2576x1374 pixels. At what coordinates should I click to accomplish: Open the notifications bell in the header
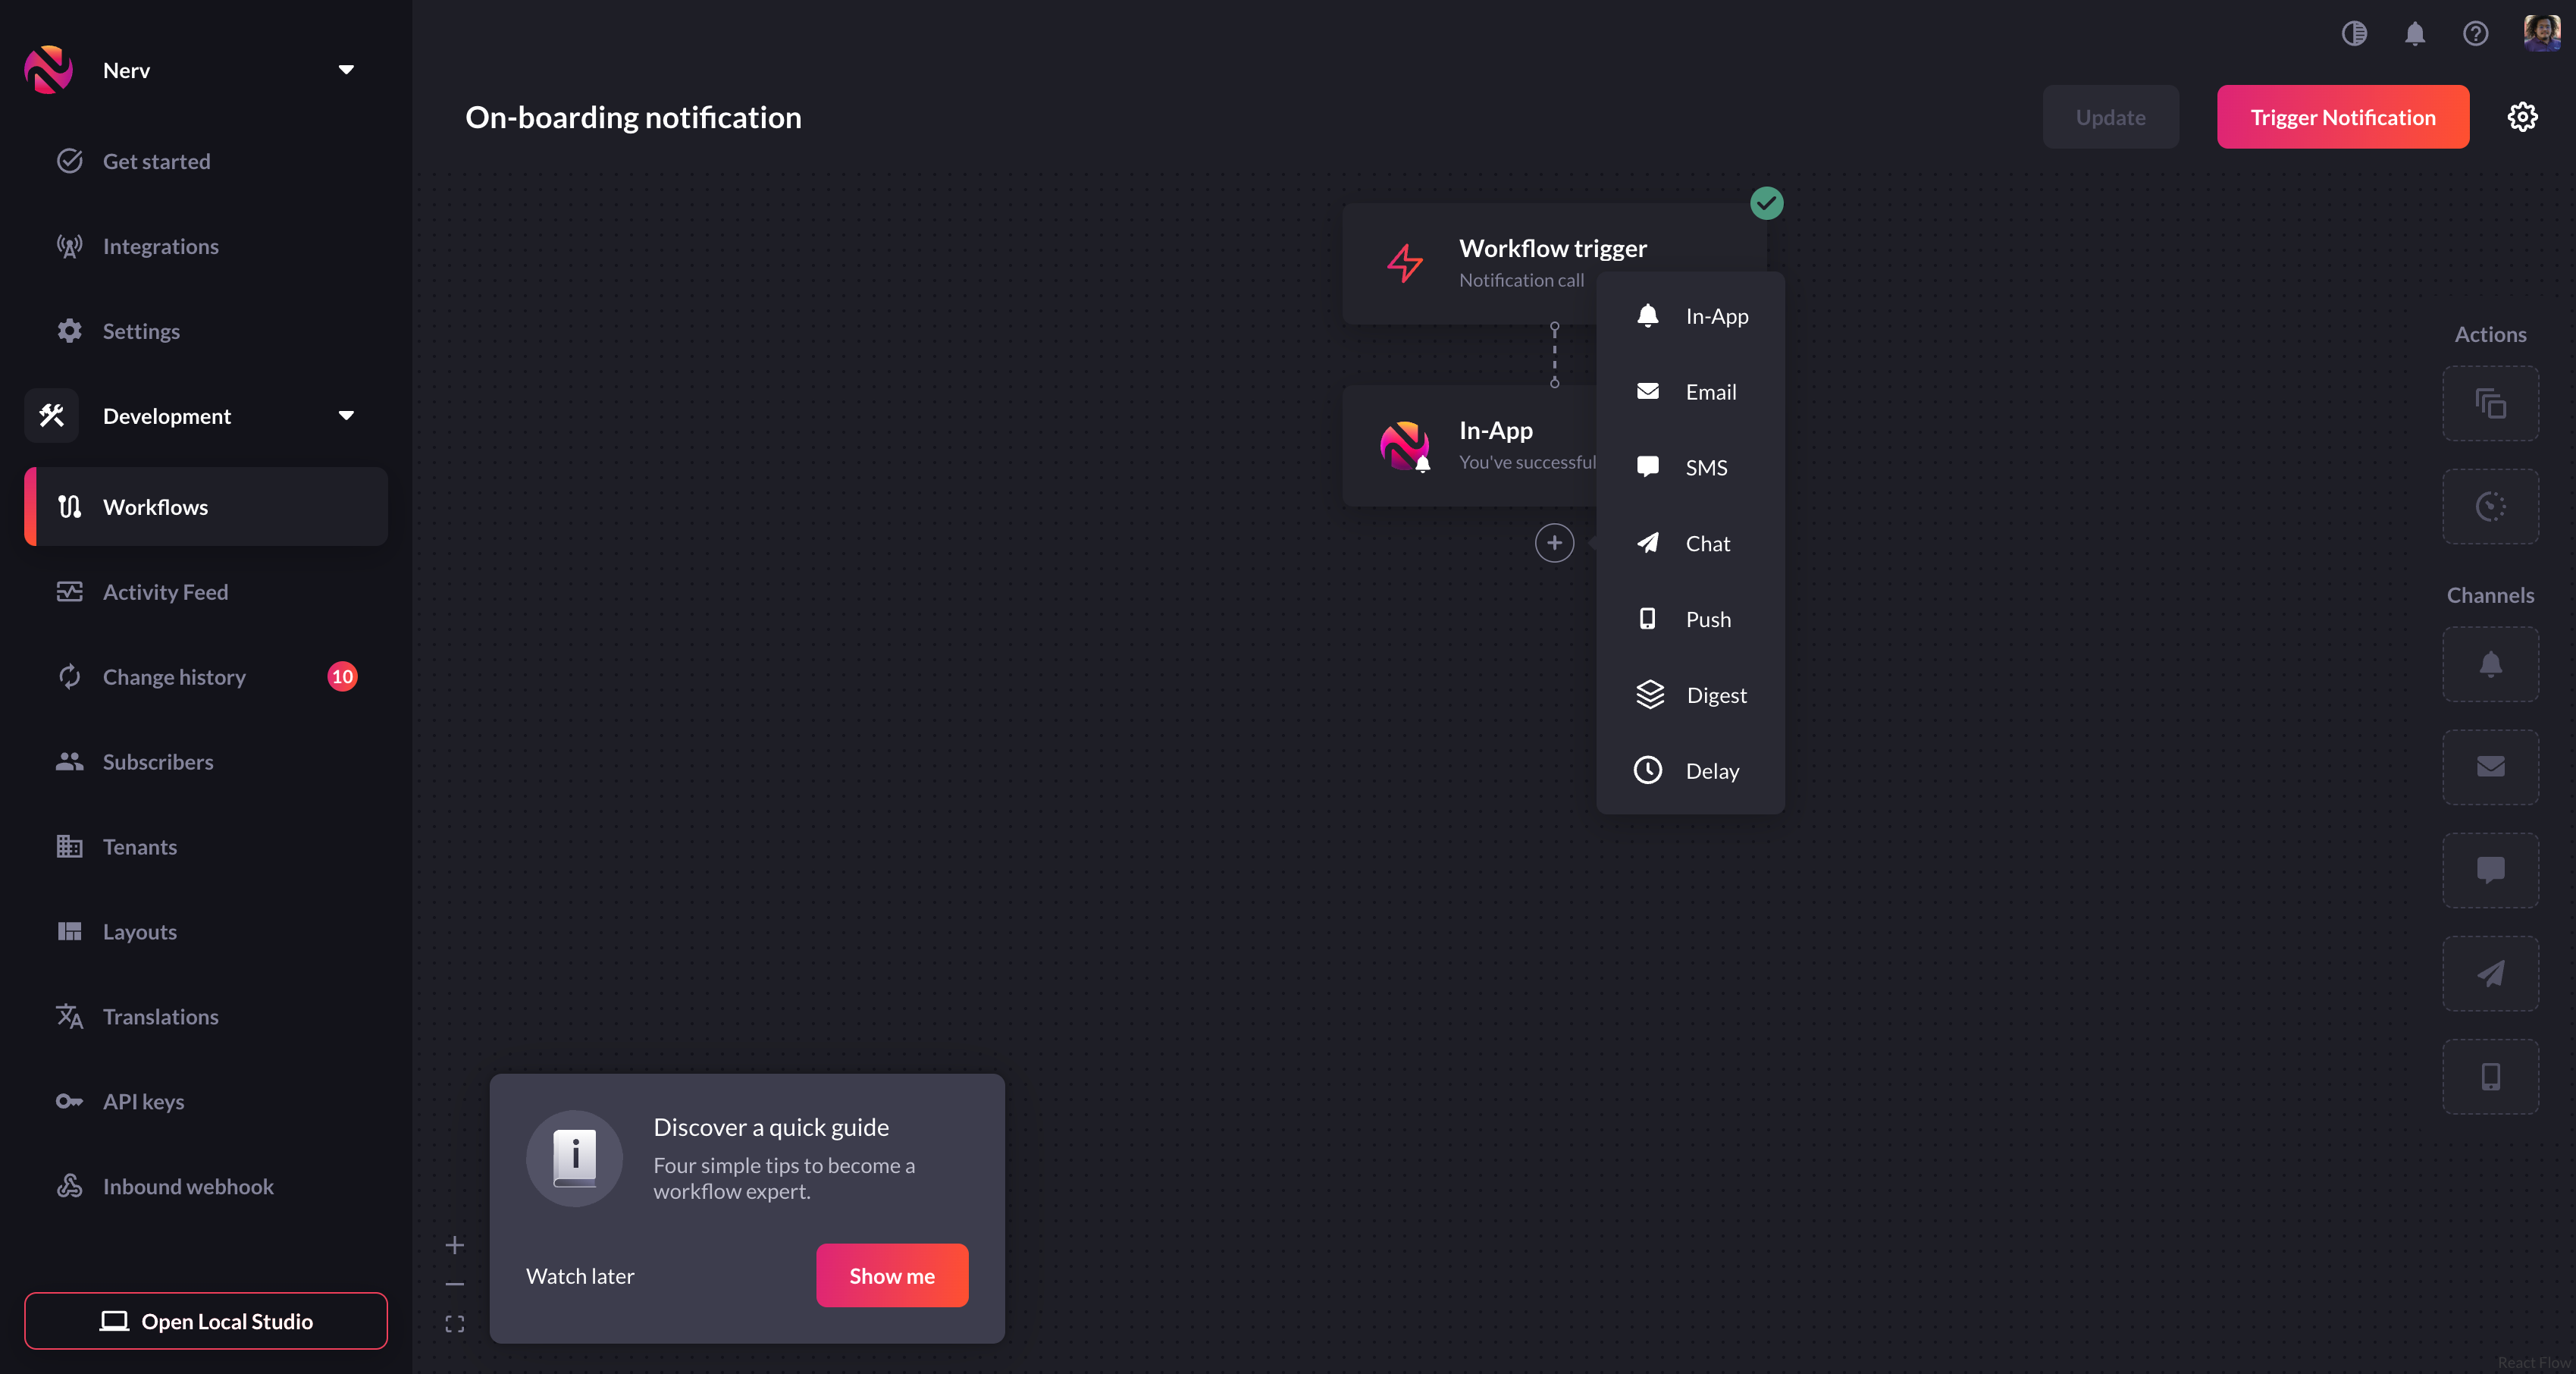coord(2414,34)
